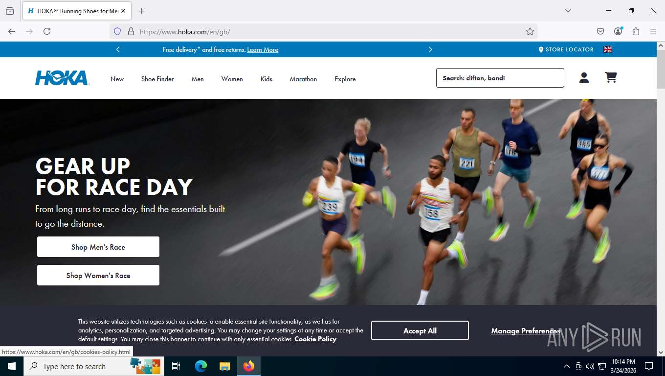Open Save to Pocket icon
The width and height of the screenshot is (665, 376).
[600, 31]
